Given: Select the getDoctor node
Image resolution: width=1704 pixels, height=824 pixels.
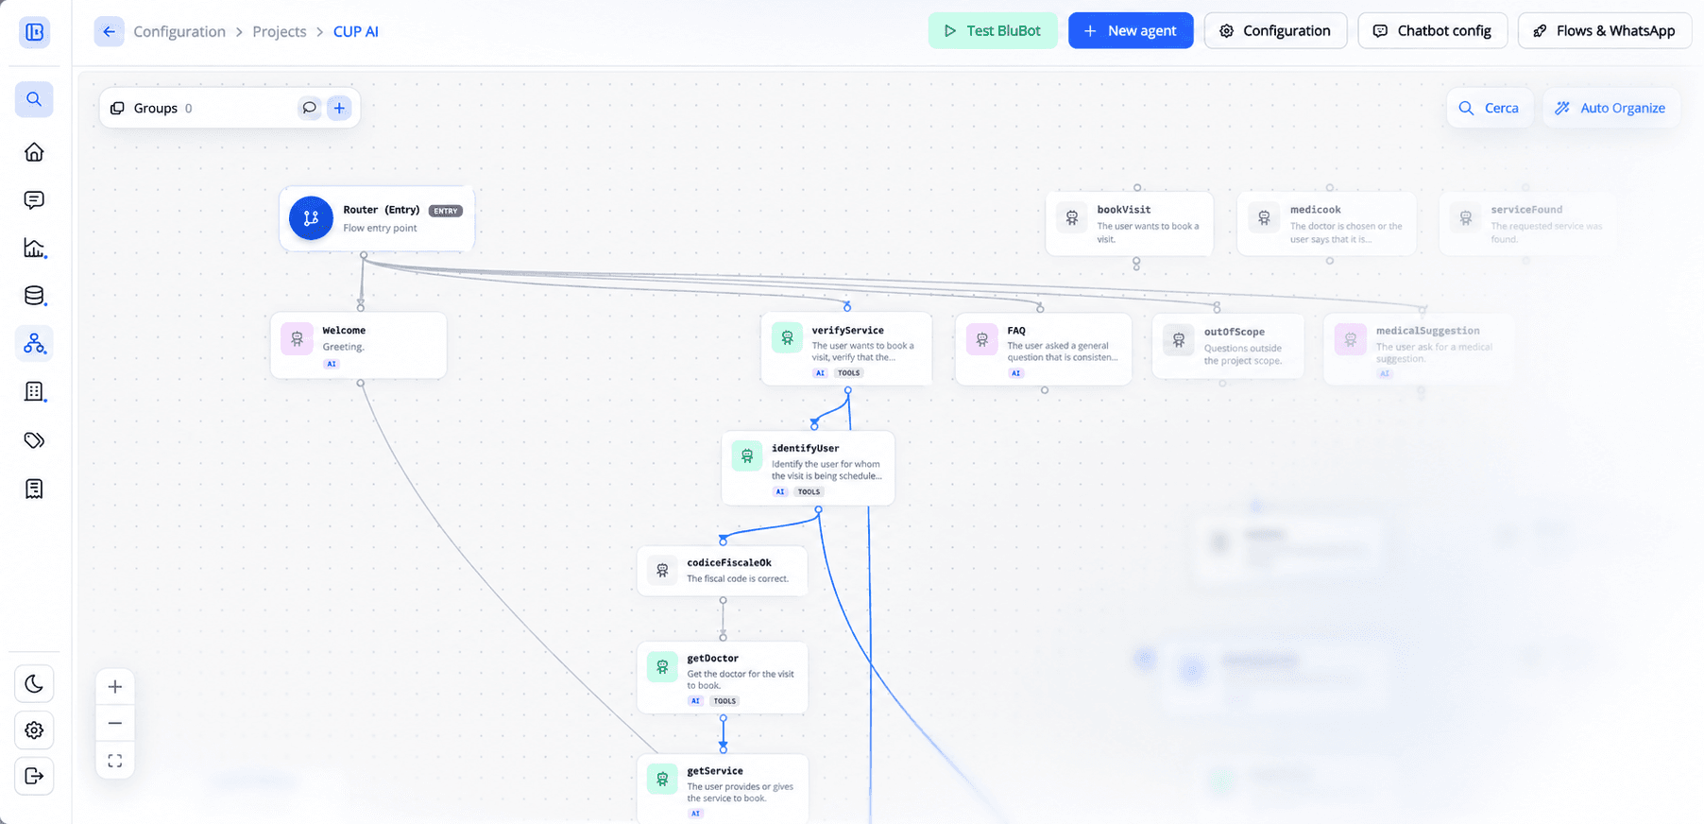Looking at the screenshot, I should (723, 678).
